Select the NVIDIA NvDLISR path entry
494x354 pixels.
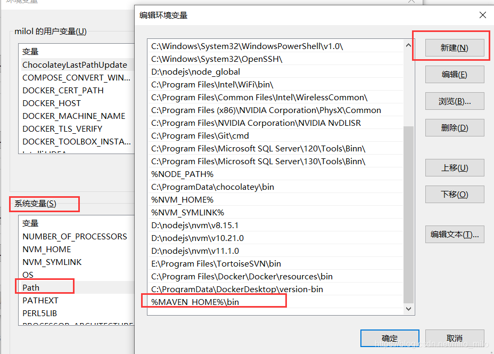click(x=275, y=123)
